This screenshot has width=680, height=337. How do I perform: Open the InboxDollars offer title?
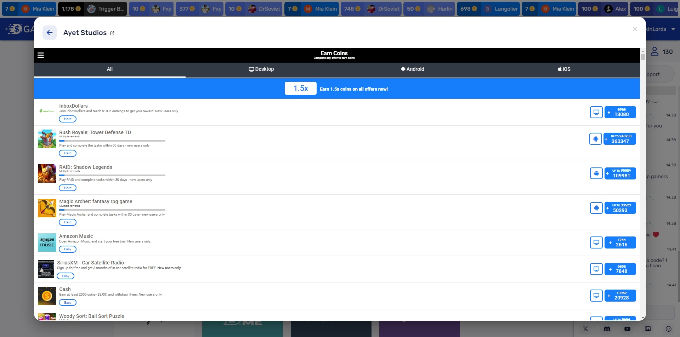click(x=73, y=106)
